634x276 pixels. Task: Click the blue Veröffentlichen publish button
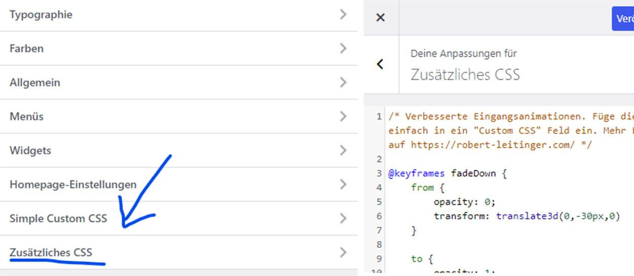623,19
